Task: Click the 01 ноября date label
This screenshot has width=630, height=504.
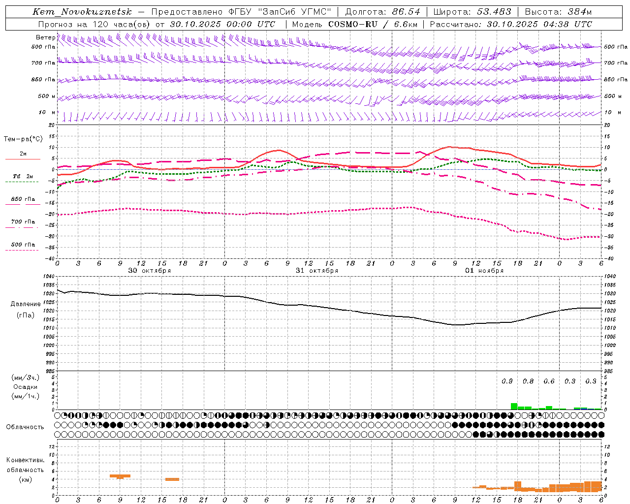Action: pos(484,271)
